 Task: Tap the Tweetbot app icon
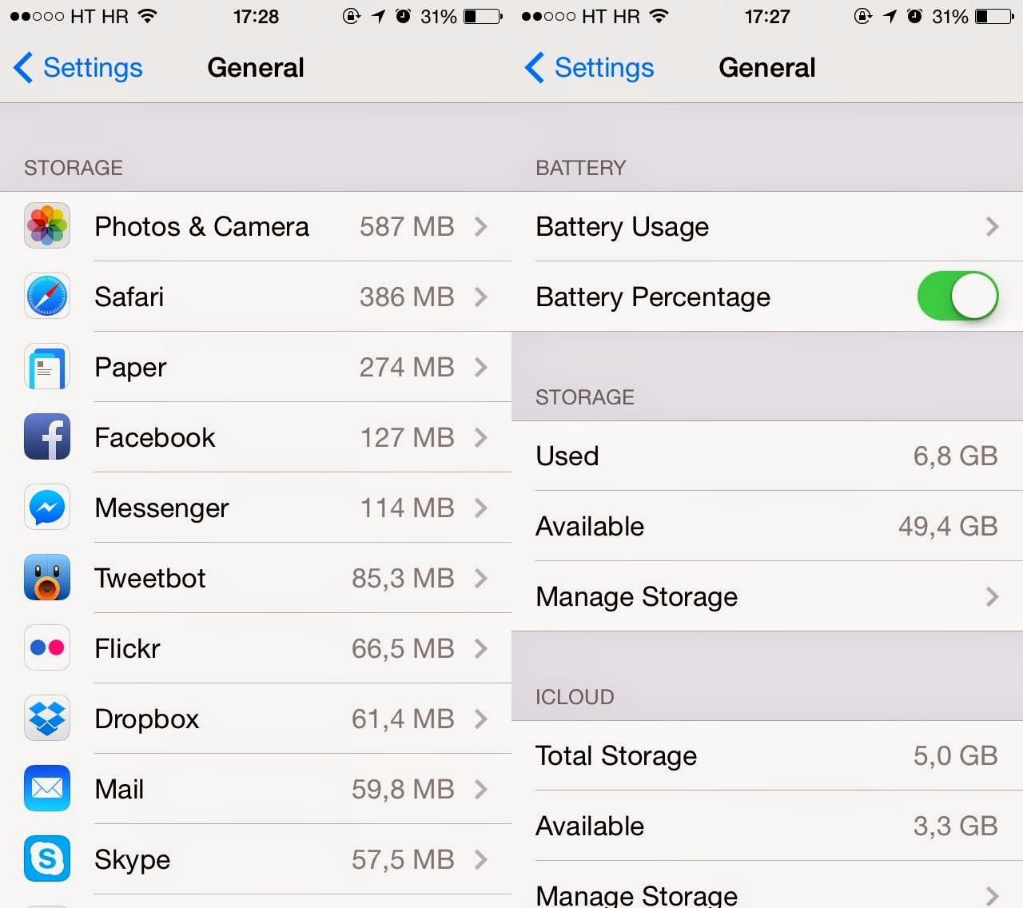[47, 578]
